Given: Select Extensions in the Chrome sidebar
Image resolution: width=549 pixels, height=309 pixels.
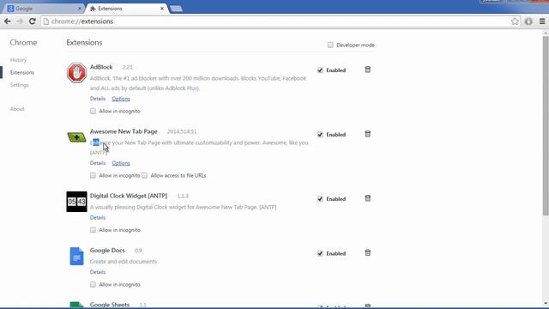Looking at the screenshot, I should pyautogui.click(x=22, y=72).
